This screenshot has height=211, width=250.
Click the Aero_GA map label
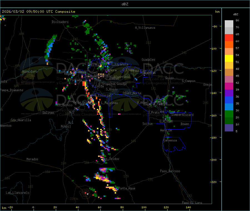coord(166,130)
